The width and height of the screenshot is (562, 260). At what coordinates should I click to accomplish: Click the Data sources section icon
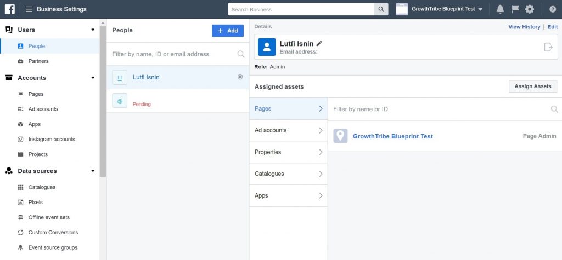[x=9, y=171]
